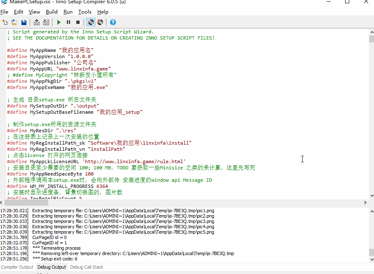This screenshot has width=374, height=274.
Task: Open an existing script
Action: pos(14,22)
